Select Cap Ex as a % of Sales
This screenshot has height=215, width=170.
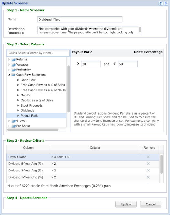(x=37, y=100)
